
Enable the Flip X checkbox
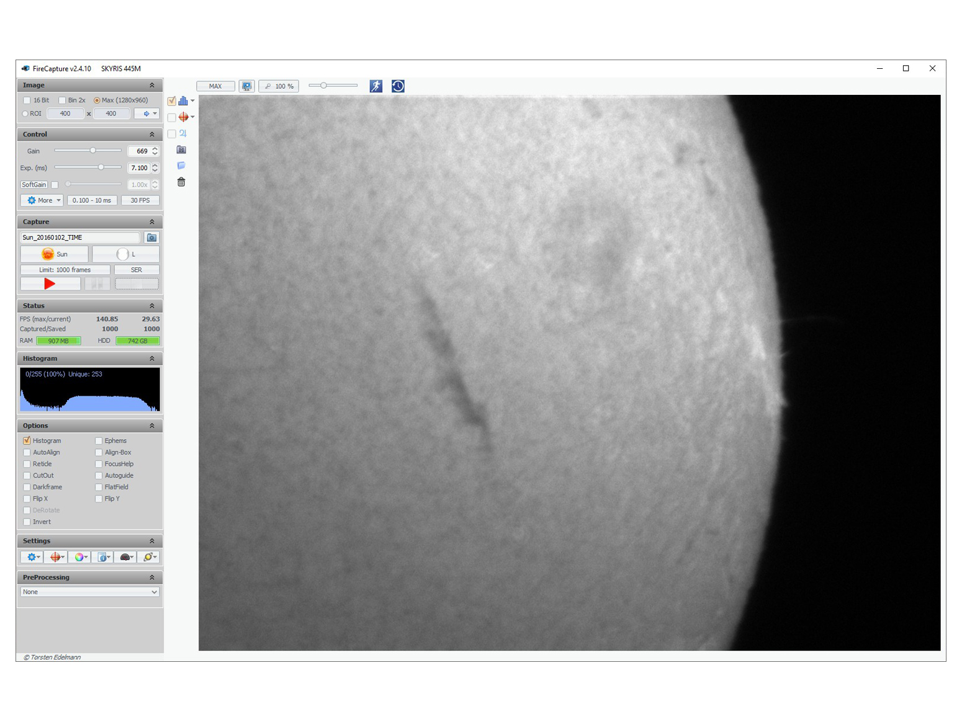coord(27,499)
